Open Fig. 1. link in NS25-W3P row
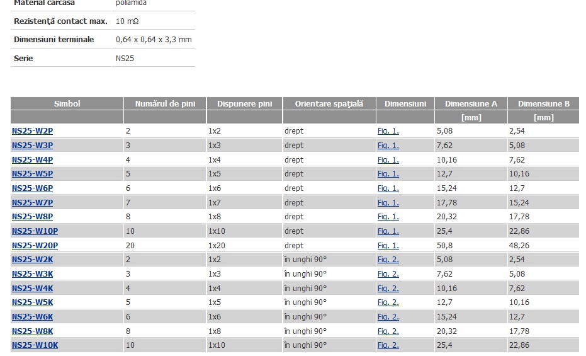This screenshot has width=586, height=356. [388, 145]
